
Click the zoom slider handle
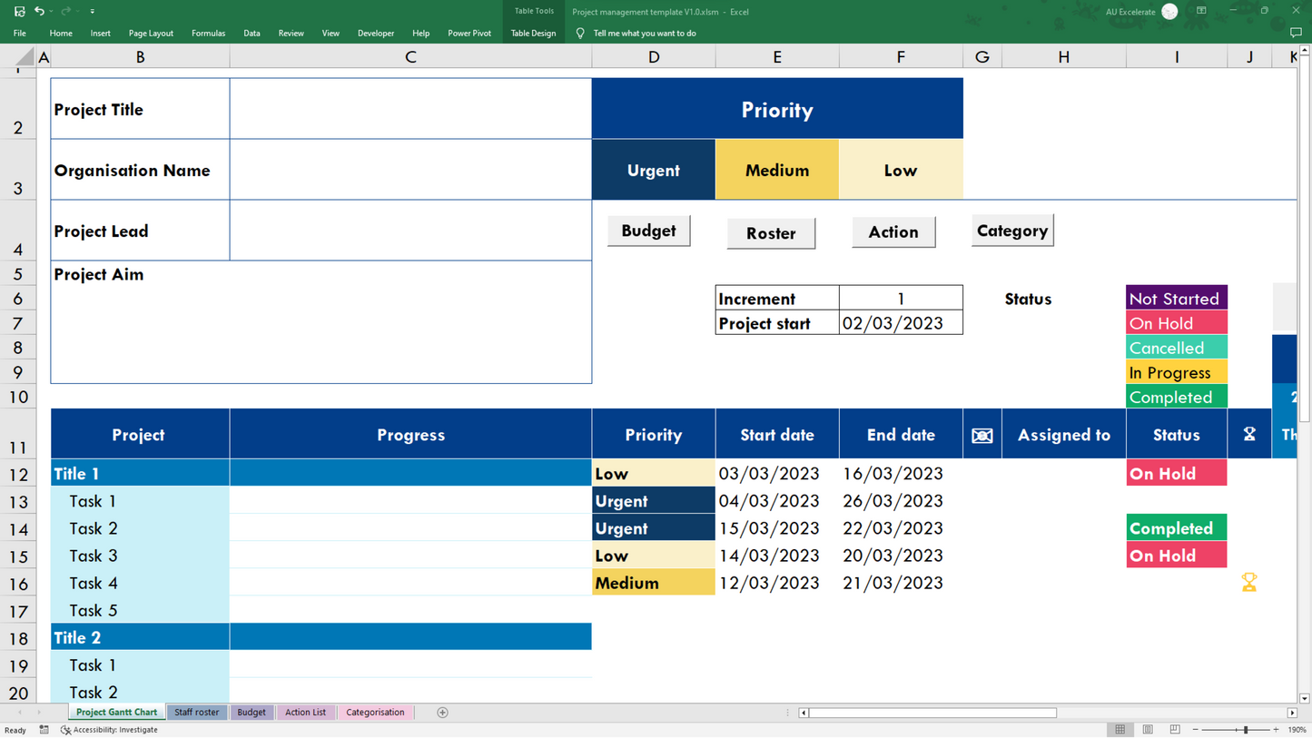(1246, 730)
